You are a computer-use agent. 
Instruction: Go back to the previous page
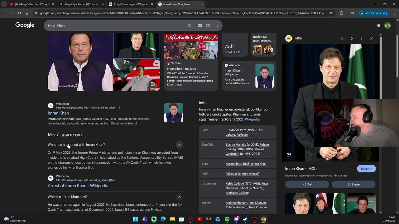coord(4,13)
